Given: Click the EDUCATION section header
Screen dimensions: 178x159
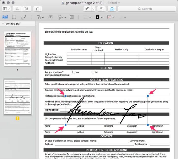Looking at the screenshot, I should pos(107,43).
